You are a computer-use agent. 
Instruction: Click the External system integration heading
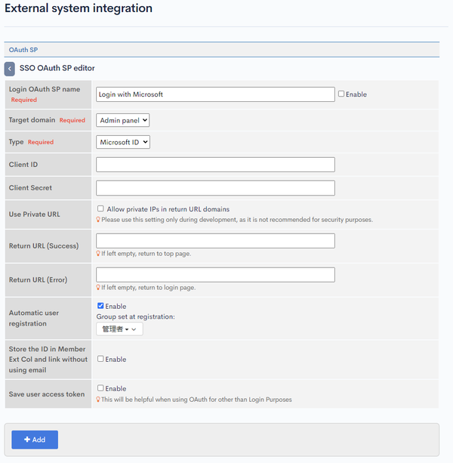(x=79, y=8)
